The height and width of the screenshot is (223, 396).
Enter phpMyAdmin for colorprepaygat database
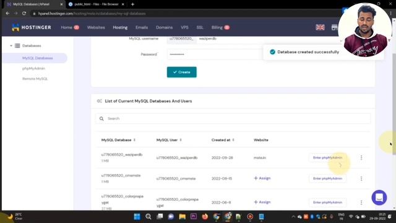click(327, 203)
